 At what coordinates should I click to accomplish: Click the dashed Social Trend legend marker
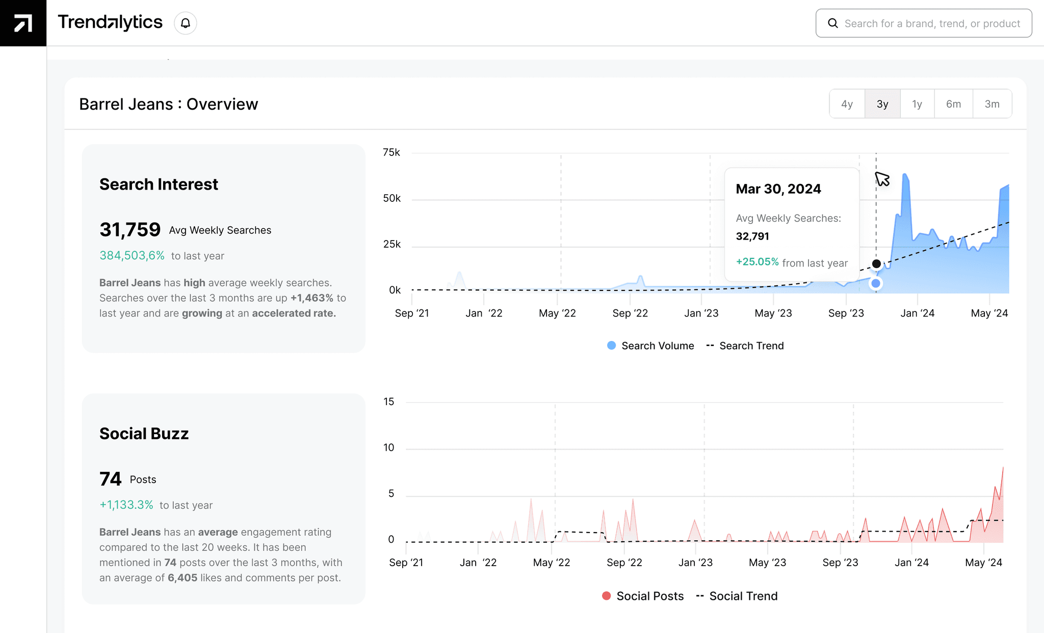701,595
